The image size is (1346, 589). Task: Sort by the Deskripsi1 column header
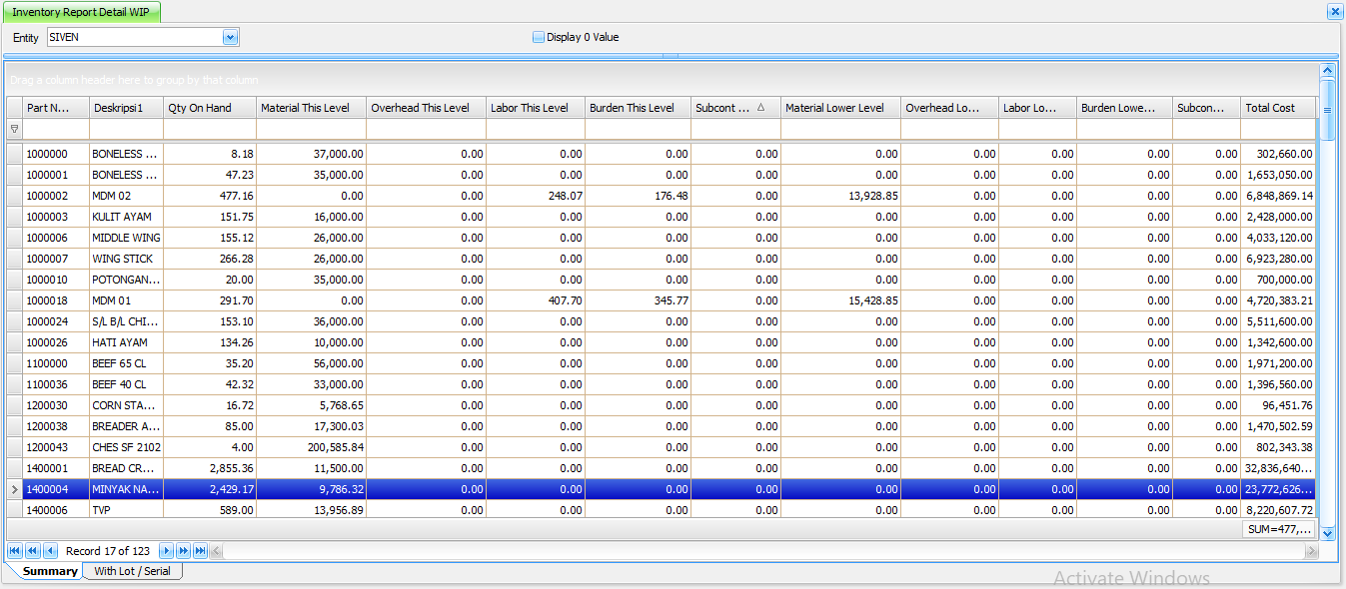127,107
